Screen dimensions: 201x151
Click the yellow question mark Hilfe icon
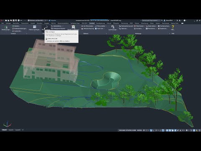click(x=173, y=27)
